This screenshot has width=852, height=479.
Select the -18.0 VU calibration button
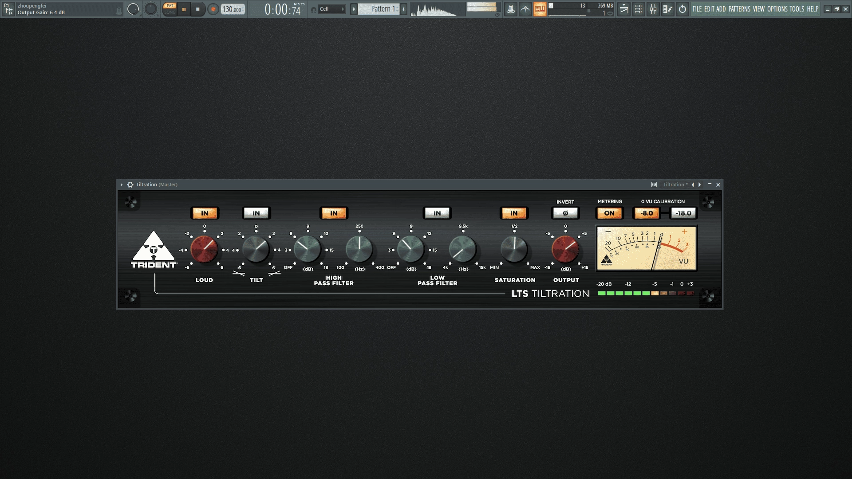[683, 213]
